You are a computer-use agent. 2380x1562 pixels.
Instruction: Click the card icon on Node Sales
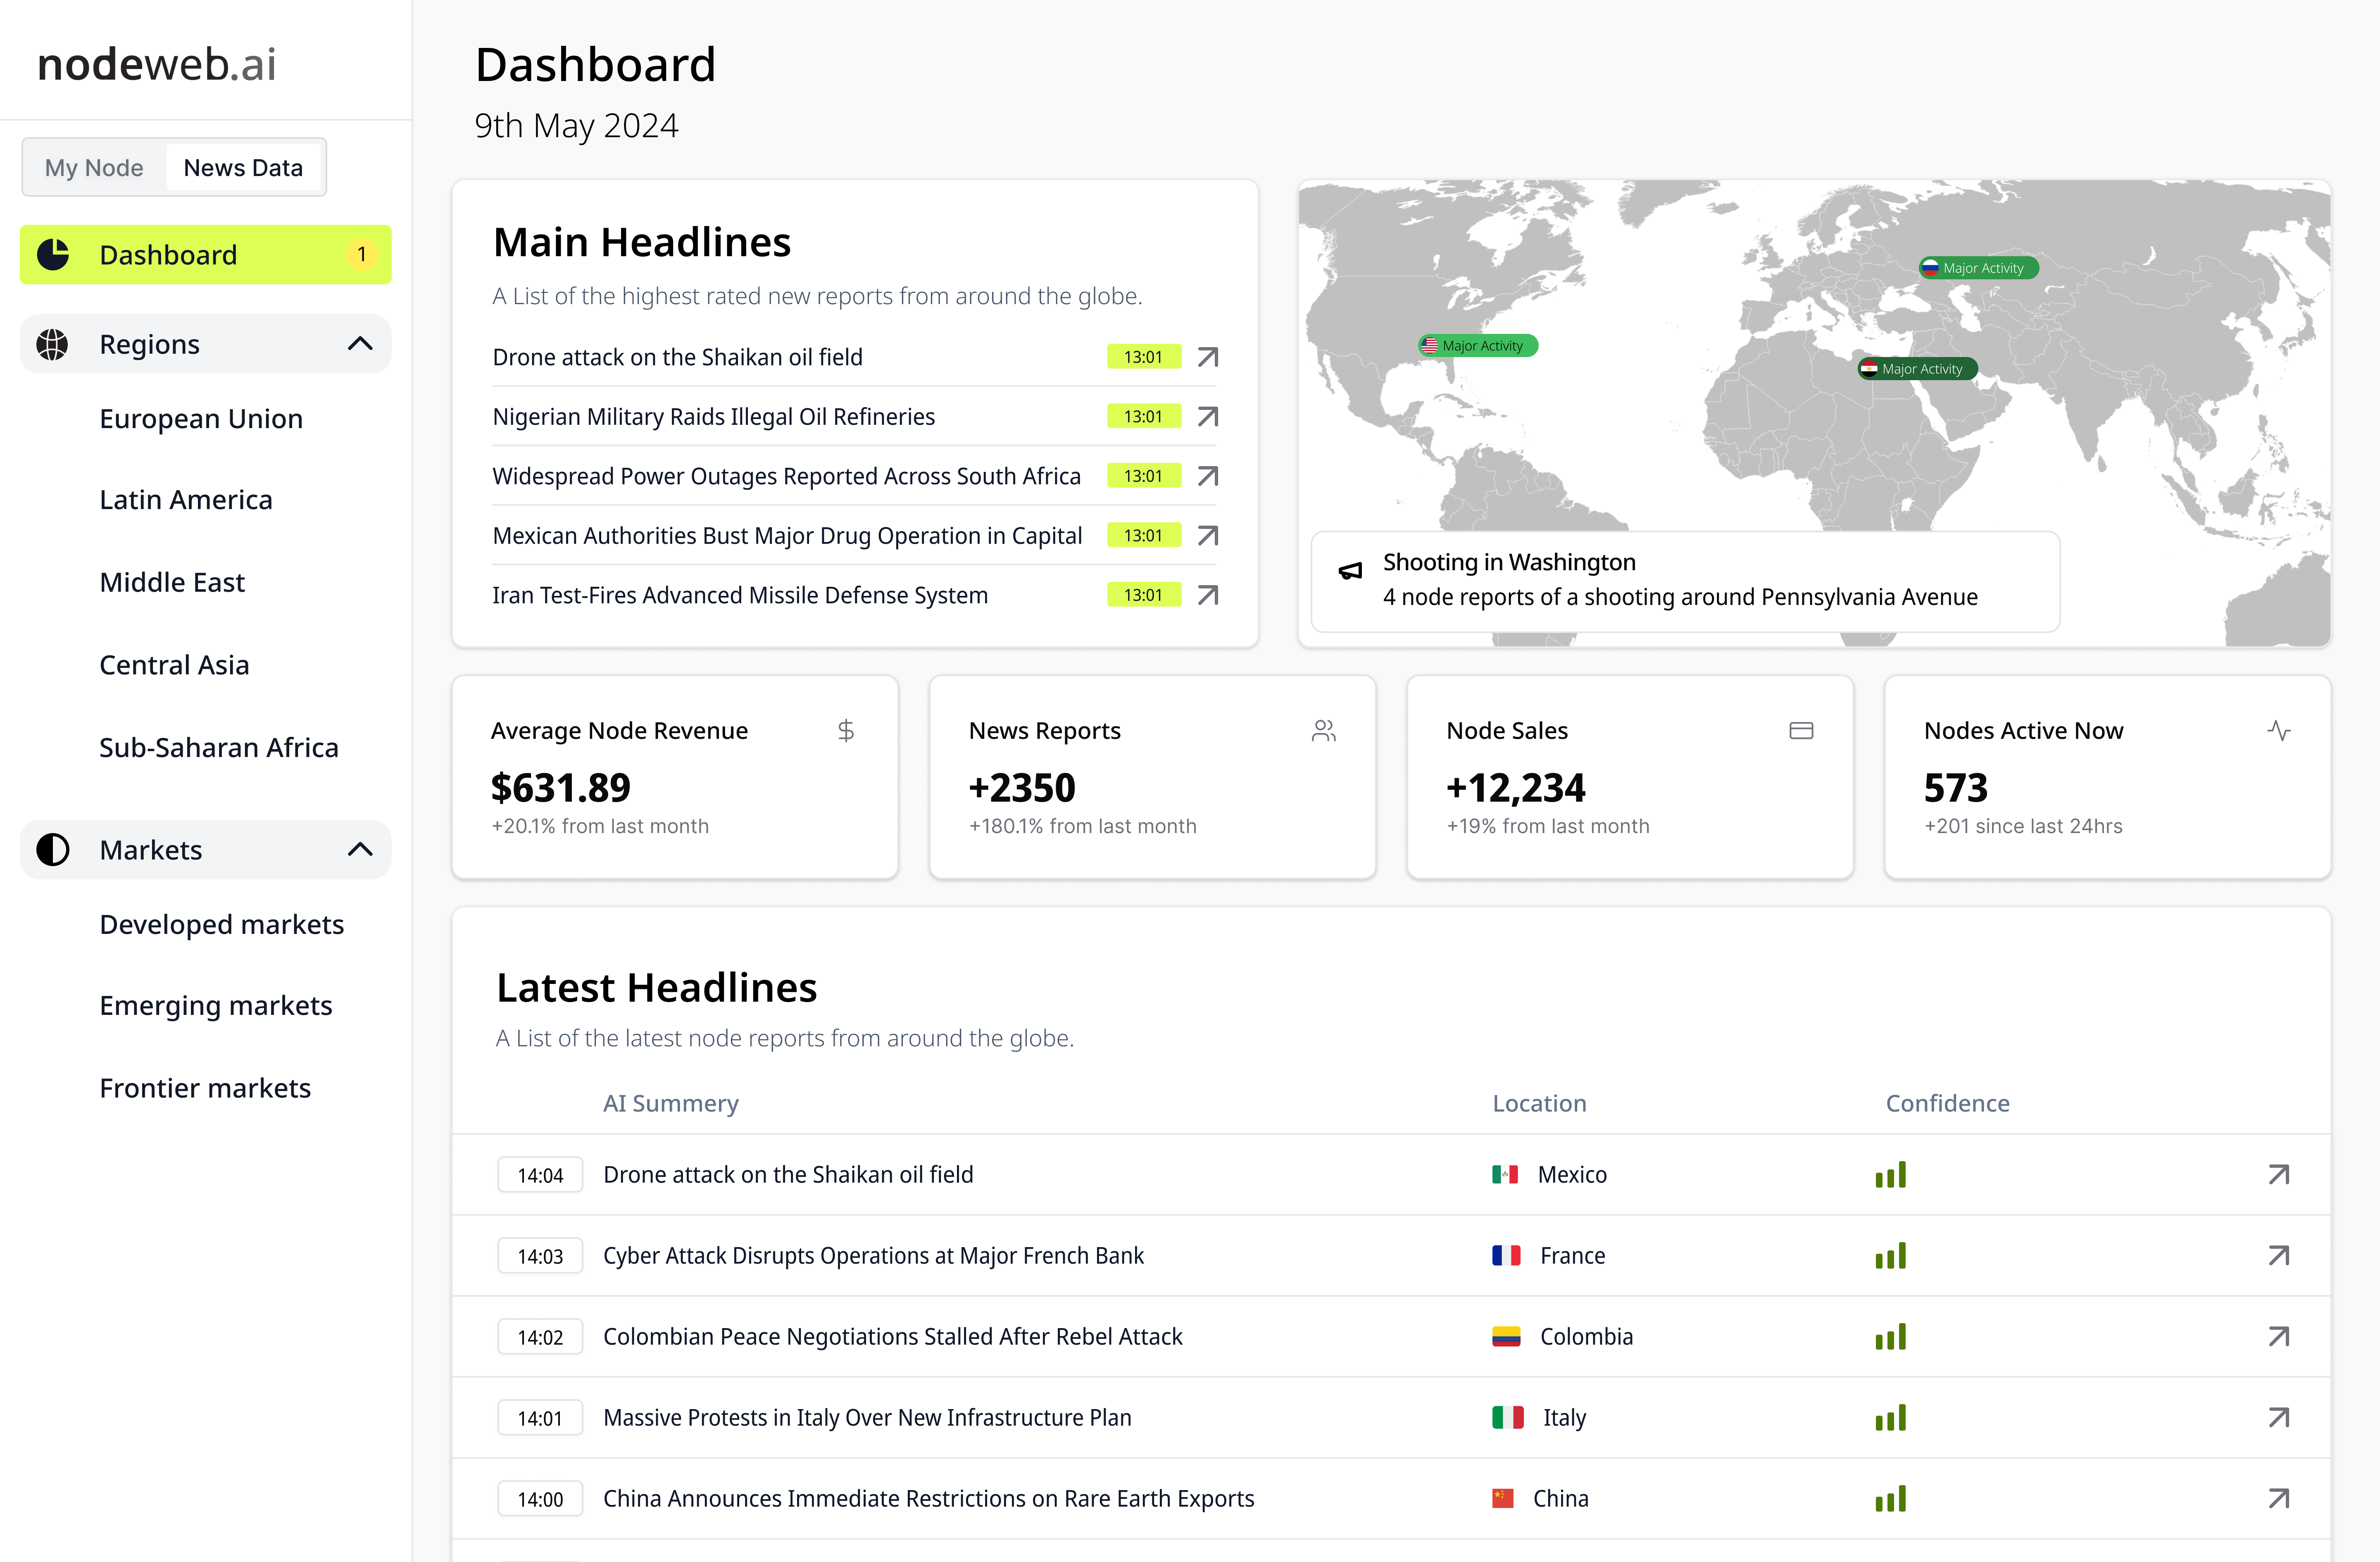1801,731
